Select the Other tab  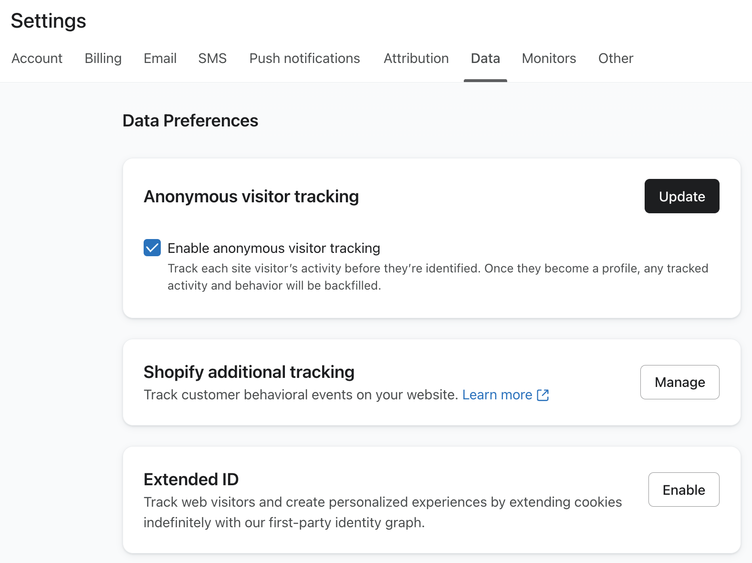click(616, 58)
